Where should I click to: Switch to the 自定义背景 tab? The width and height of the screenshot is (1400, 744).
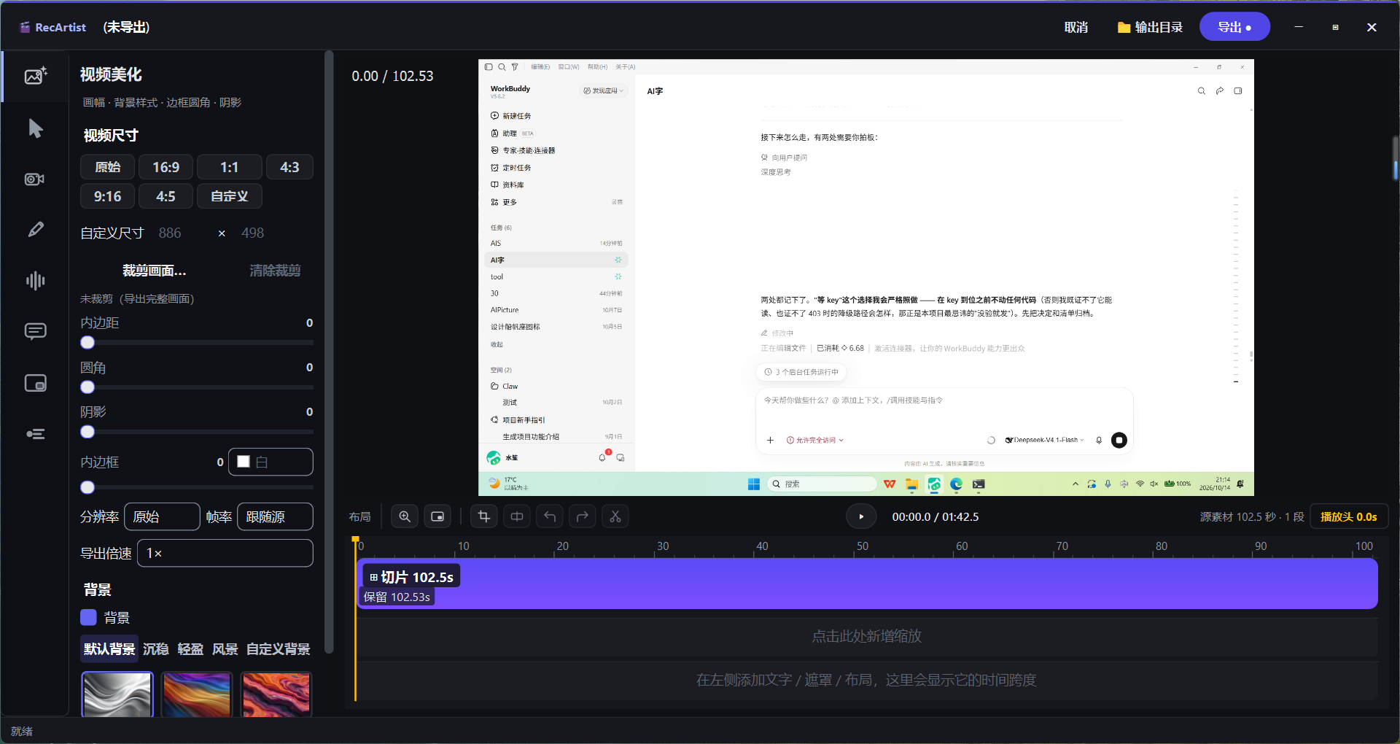(x=279, y=649)
